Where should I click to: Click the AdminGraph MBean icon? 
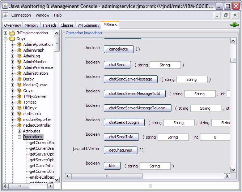click(x=19, y=50)
